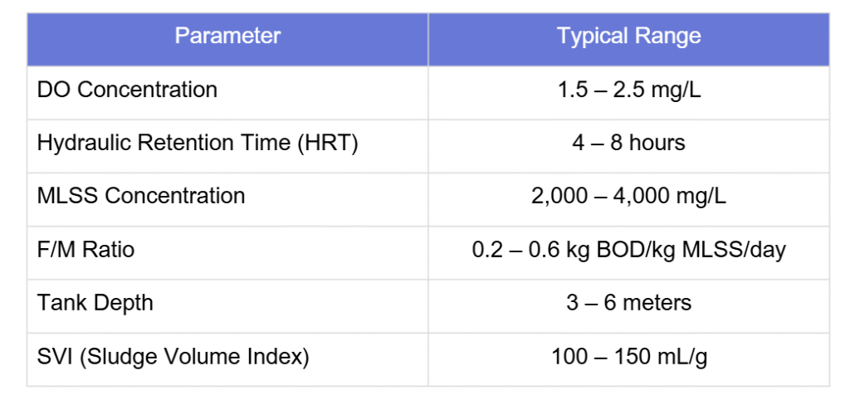Image resolution: width=850 pixels, height=400 pixels.
Task: Select the 1.5 – 2.5 mg/L value
Action: [x=629, y=90]
